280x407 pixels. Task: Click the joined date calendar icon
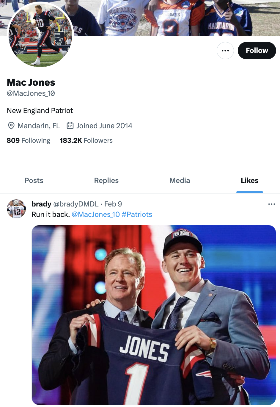(x=70, y=126)
